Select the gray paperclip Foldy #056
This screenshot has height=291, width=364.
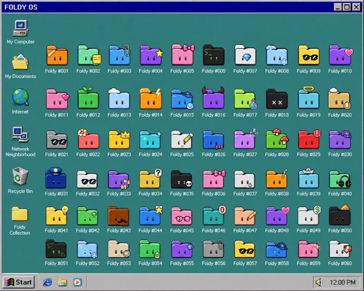tap(213, 249)
